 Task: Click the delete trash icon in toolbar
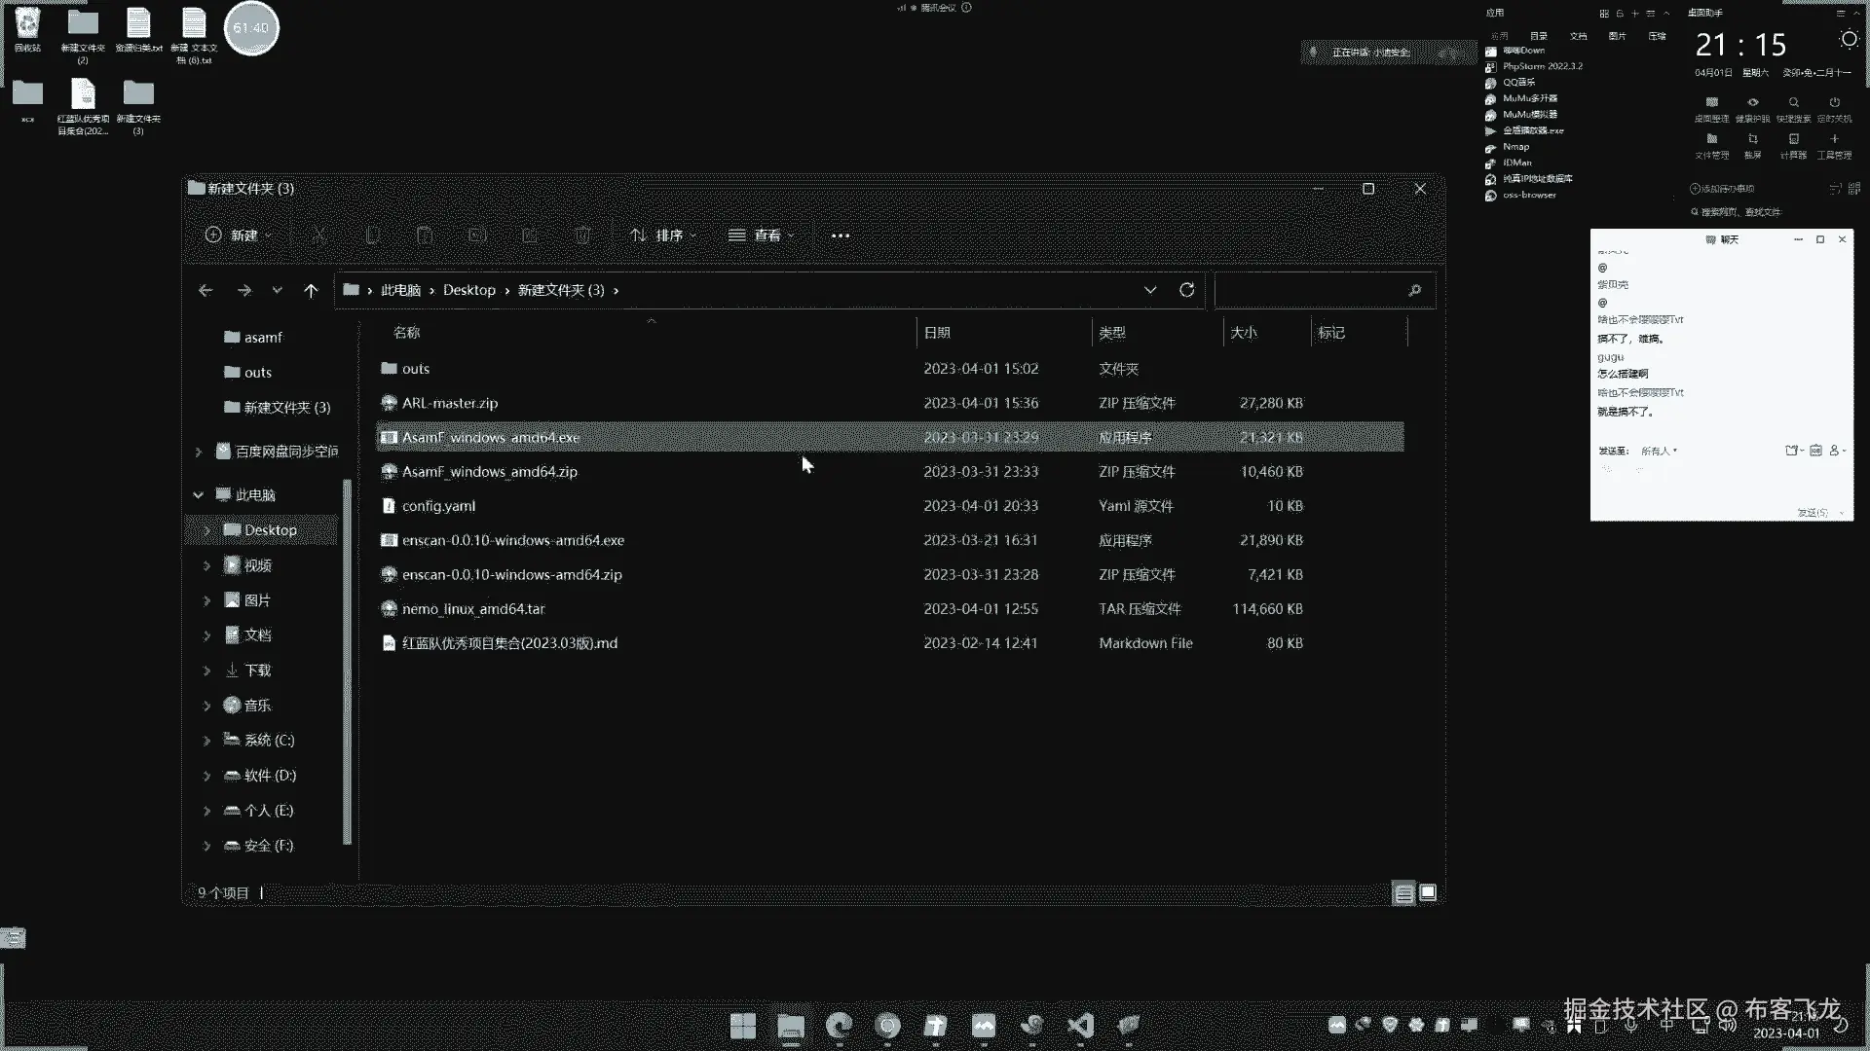(582, 236)
